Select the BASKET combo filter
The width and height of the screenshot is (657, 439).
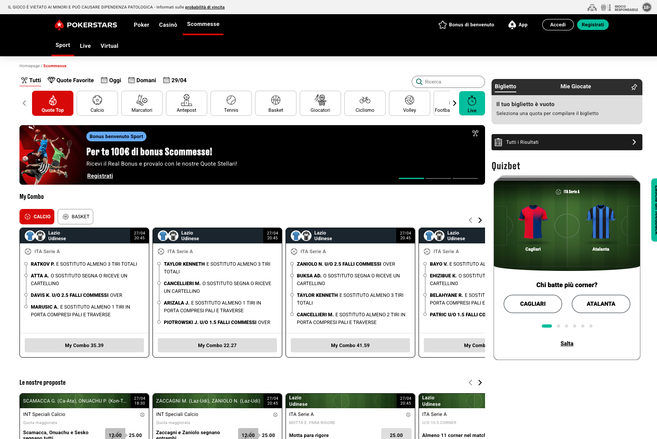(x=75, y=217)
